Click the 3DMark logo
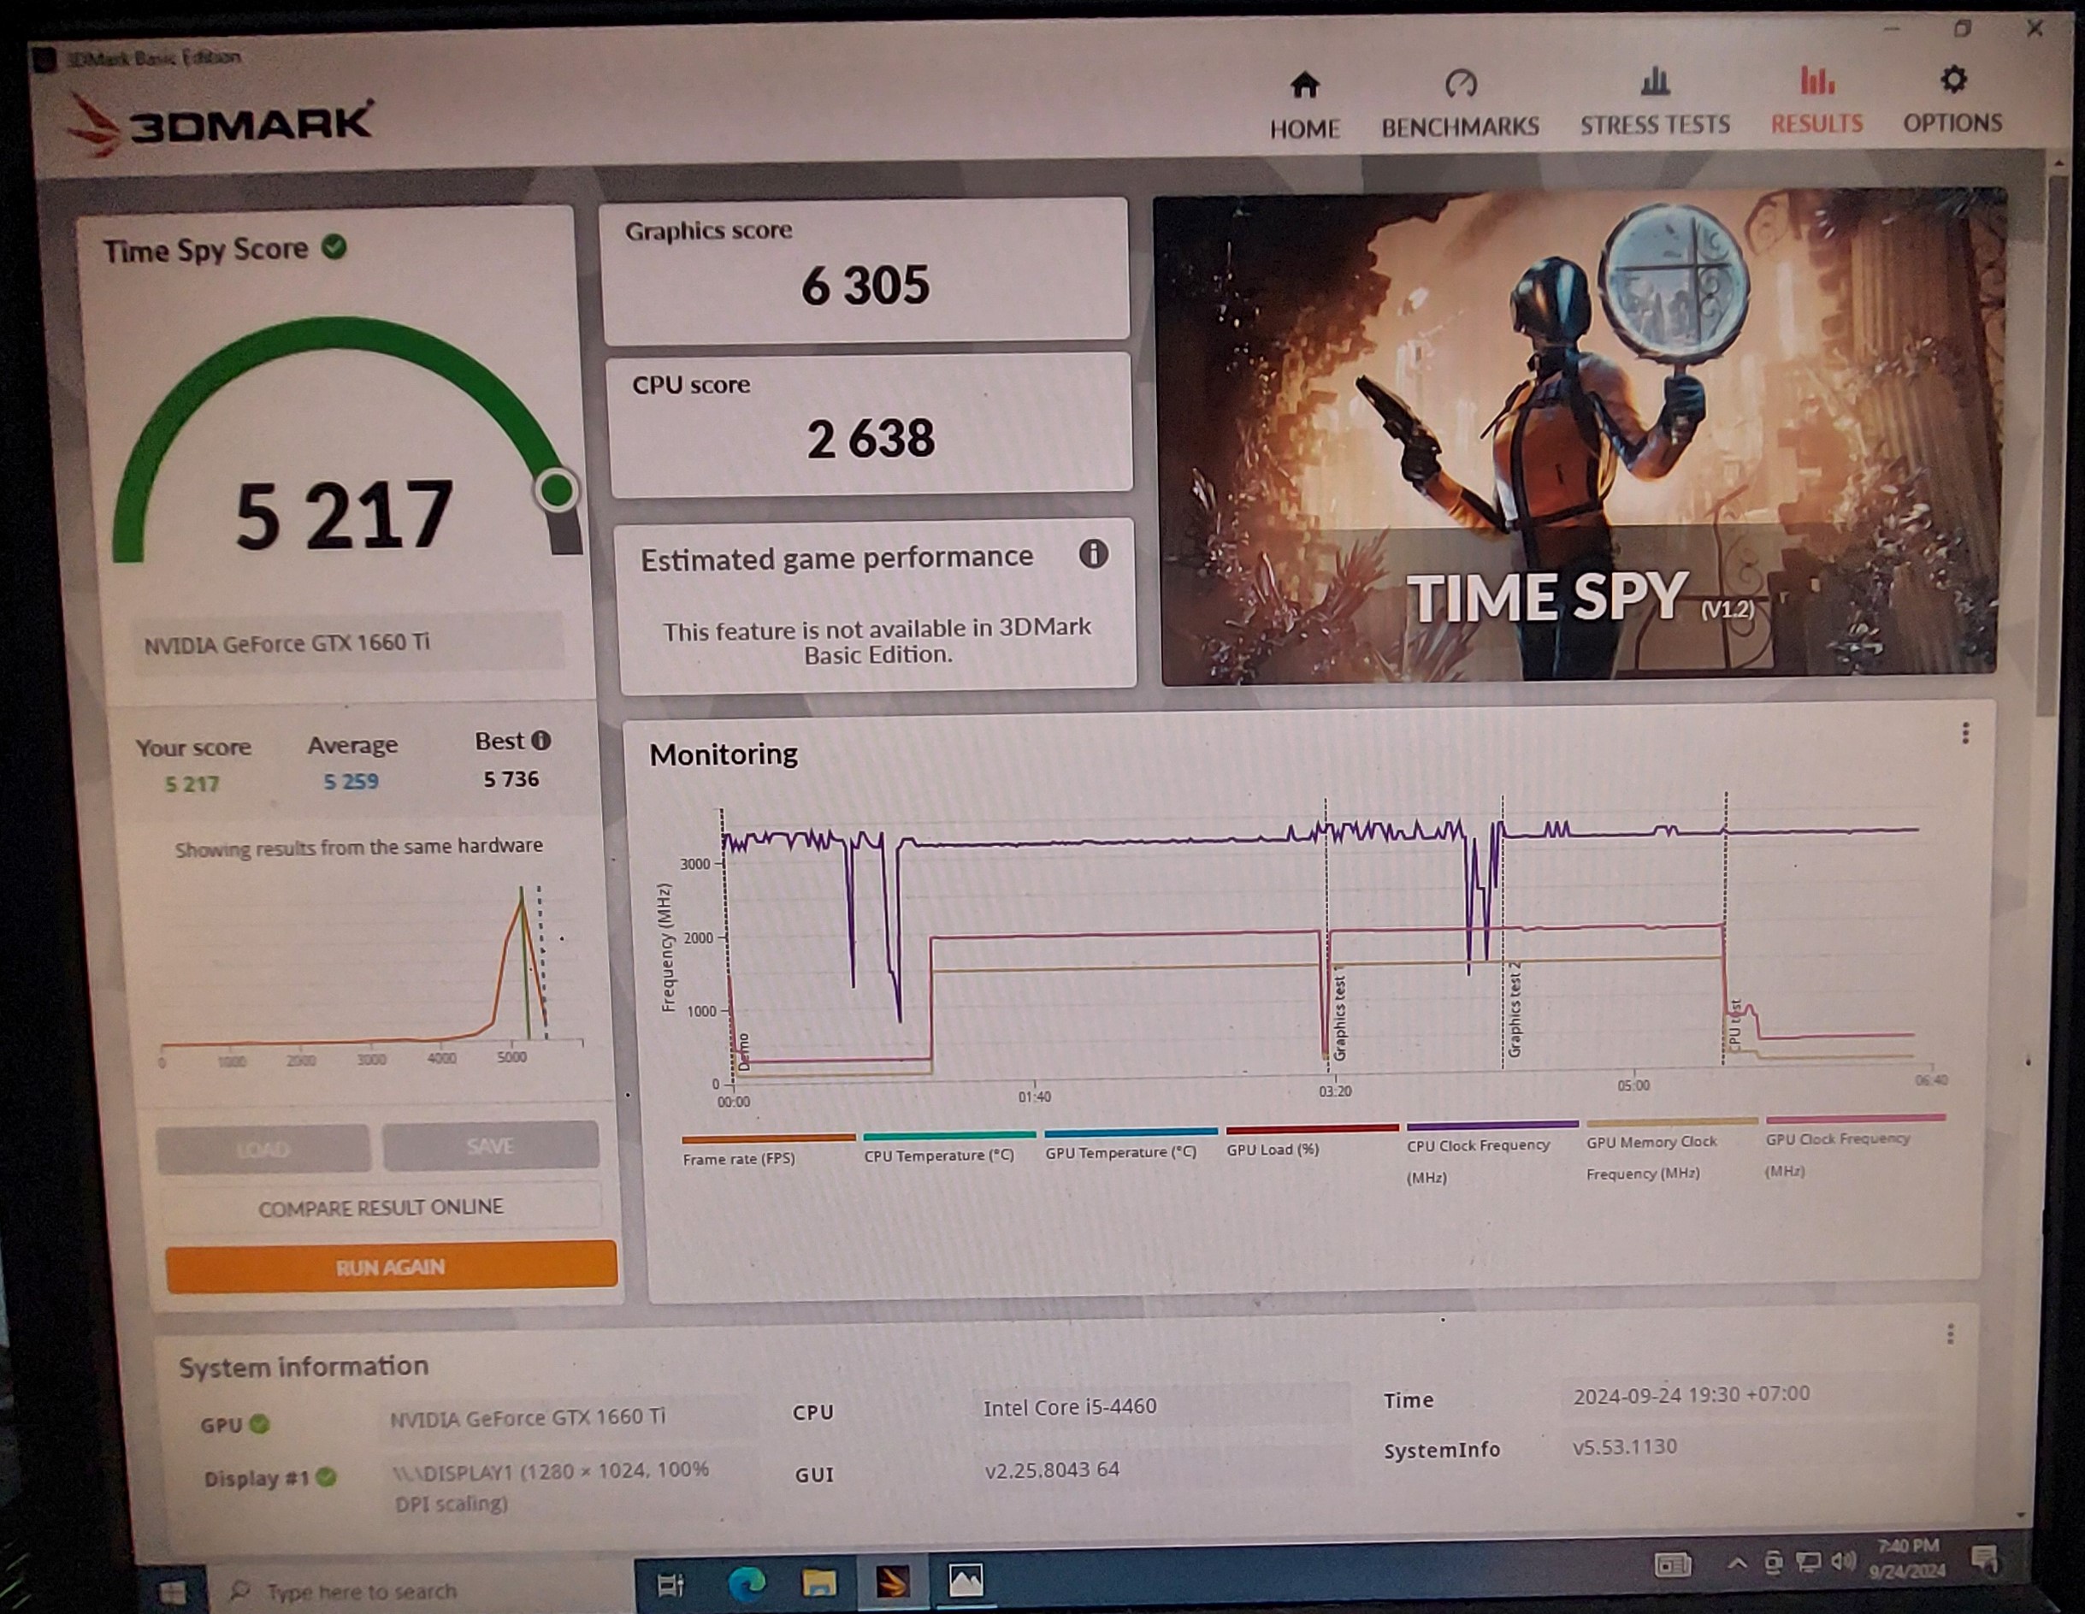The height and width of the screenshot is (1614, 2085). (221, 124)
